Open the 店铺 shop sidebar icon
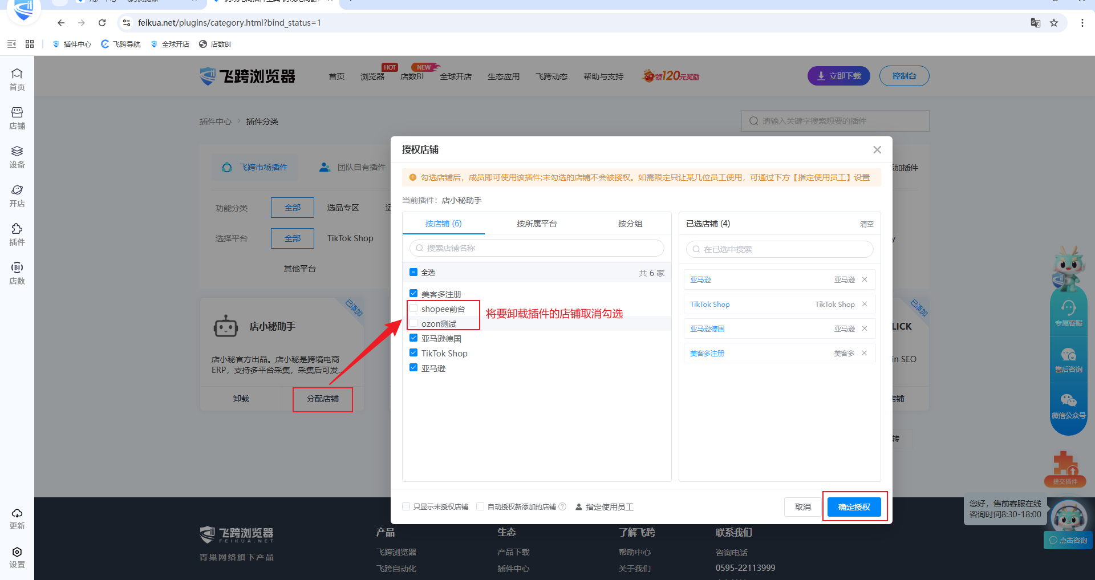 (x=17, y=118)
